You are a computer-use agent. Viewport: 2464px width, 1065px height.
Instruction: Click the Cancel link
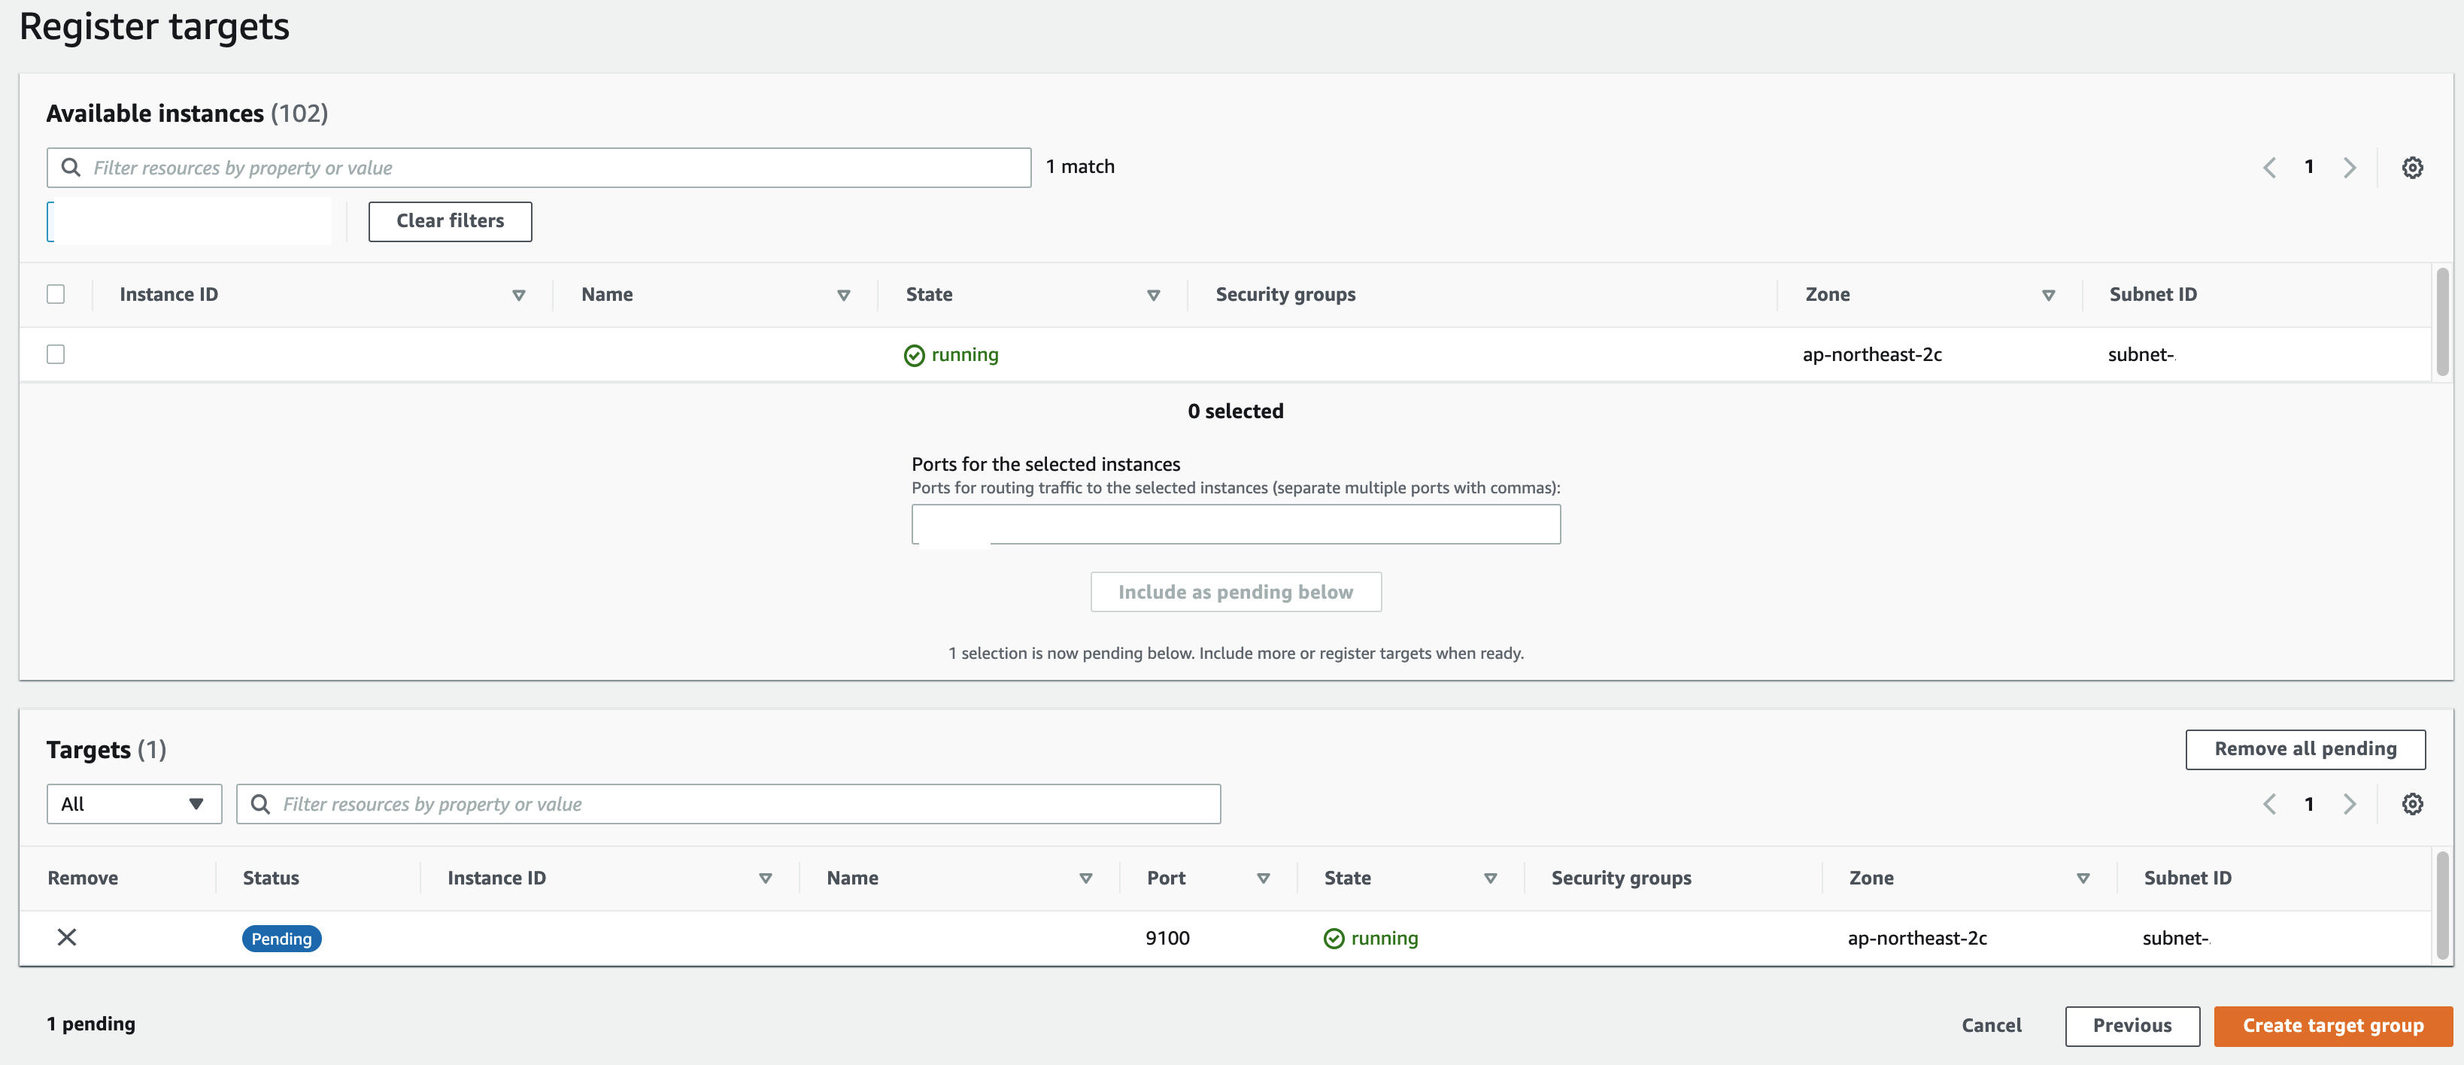(1992, 1025)
